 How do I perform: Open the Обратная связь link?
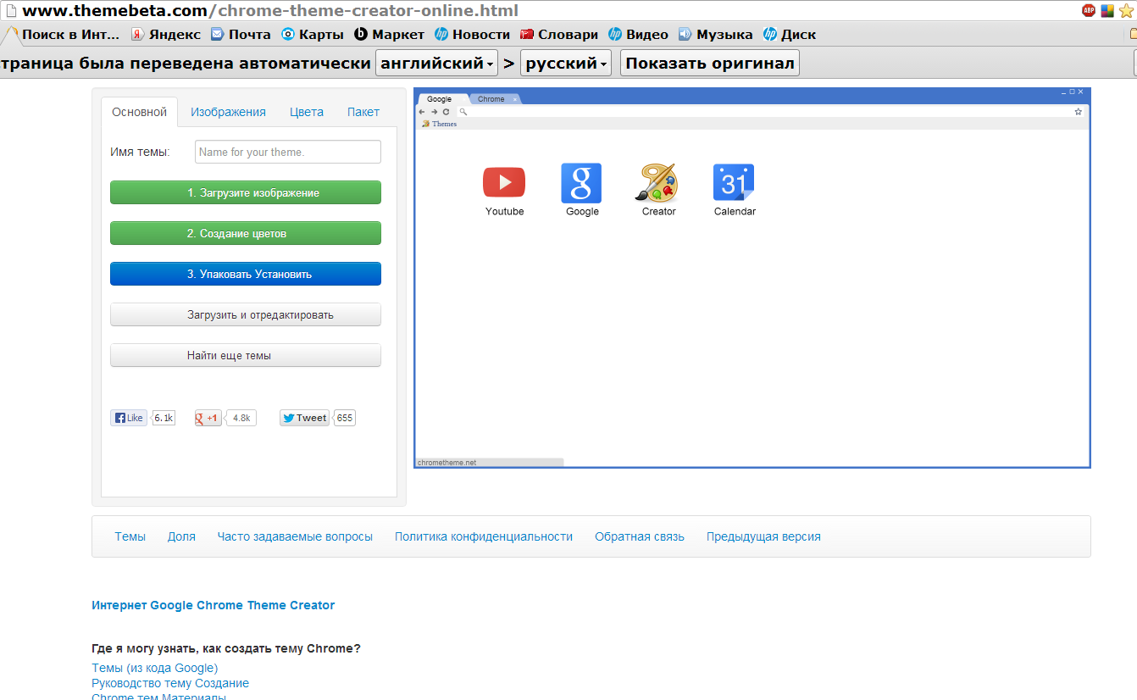click(640, 536)
